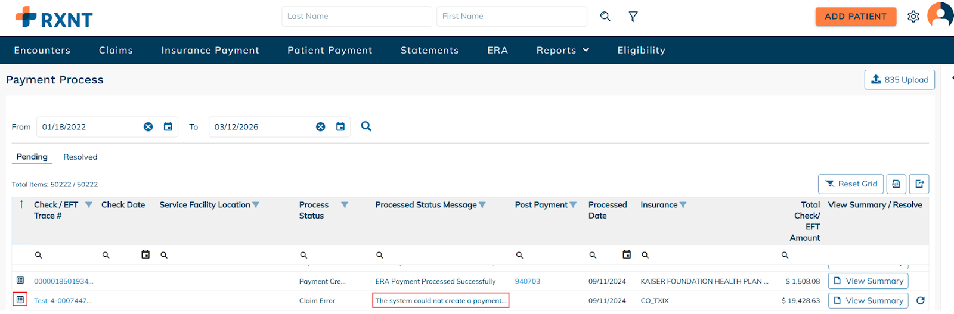
Task: Click the export grid icon
Action: coord(919,184)
